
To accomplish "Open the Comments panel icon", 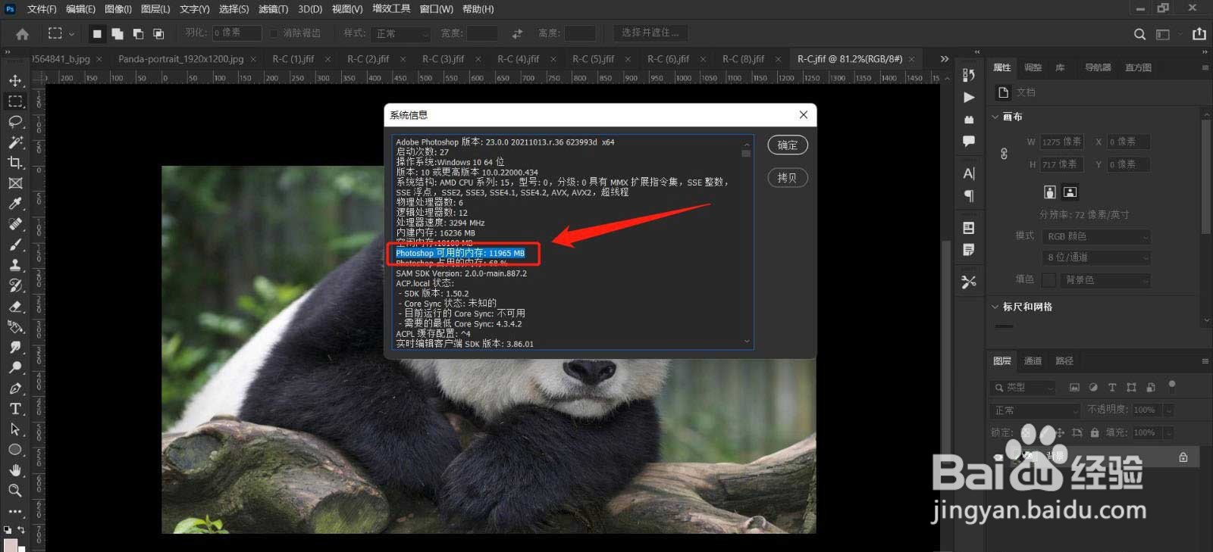I will pyautogui.click(x=969, y=141).
